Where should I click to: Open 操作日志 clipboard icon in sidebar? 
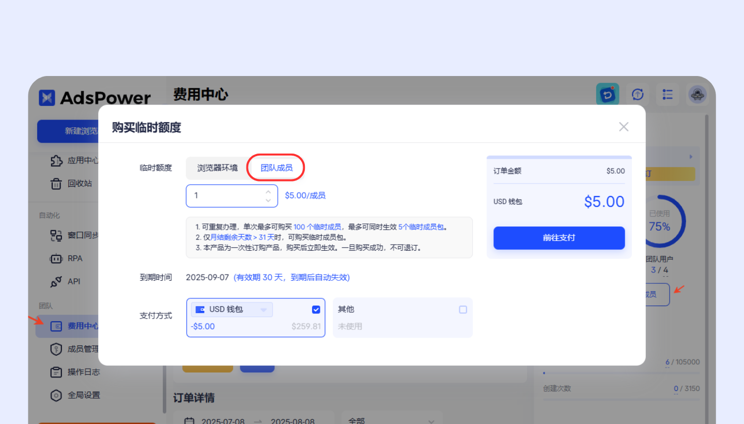point(56,372)
